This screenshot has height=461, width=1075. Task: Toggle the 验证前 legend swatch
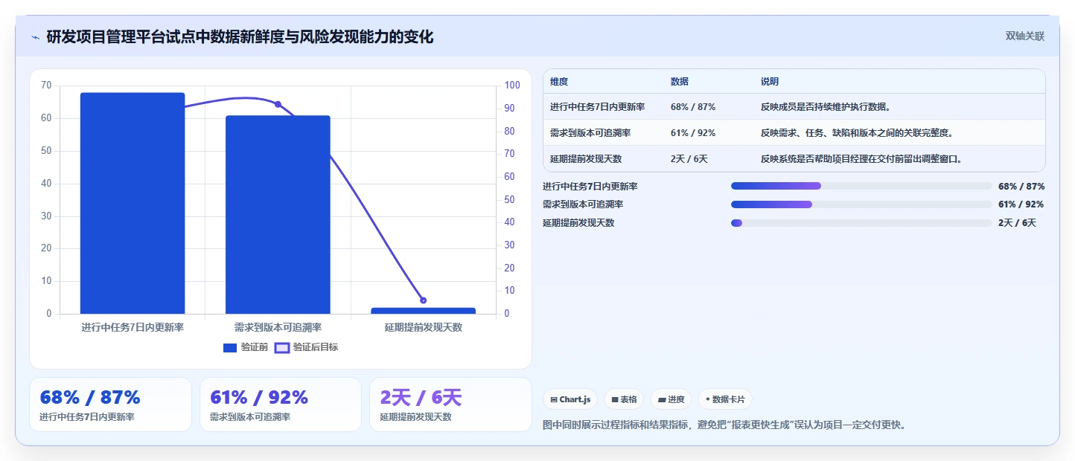(230, 347)
